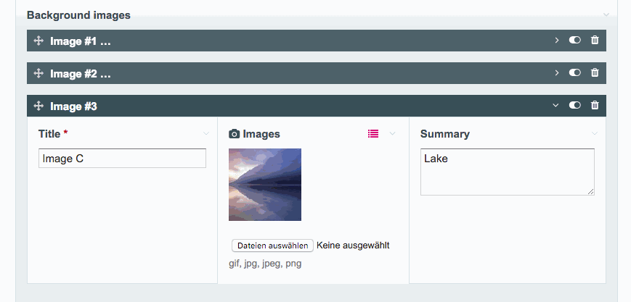Disable Image #3 with its toggle switch
The height and width of the screenshot is (302, 631).
pos(574,105)
